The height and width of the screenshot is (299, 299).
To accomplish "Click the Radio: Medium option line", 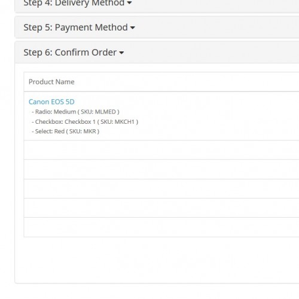I will click(75, 112).
